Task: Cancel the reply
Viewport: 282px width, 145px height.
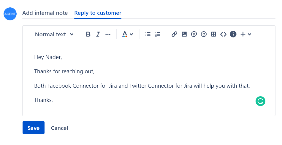Action: click(x=59, y=128)
